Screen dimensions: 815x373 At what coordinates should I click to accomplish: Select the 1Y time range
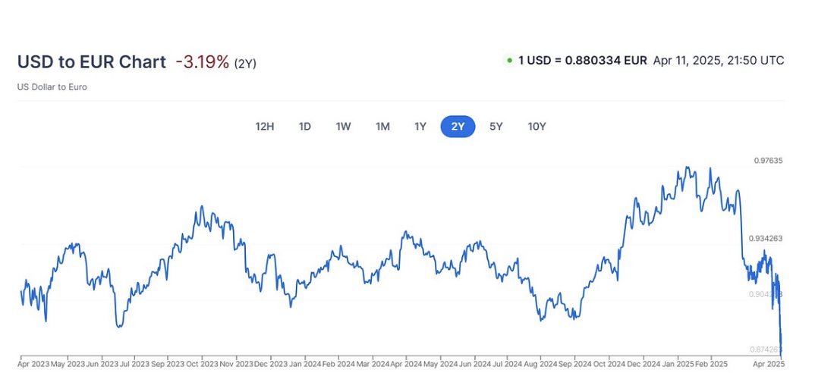coord(420,127)
